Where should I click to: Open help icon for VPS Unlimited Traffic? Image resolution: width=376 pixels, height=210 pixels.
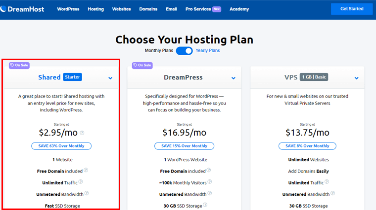coord(327,181)
